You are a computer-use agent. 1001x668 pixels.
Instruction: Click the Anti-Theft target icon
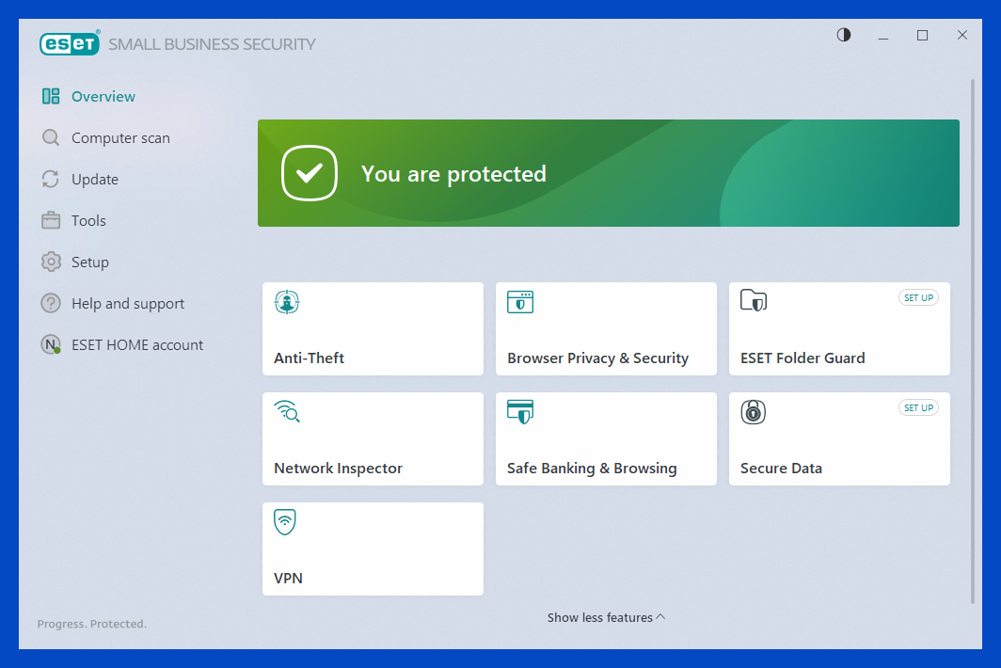tap(287, 302)
